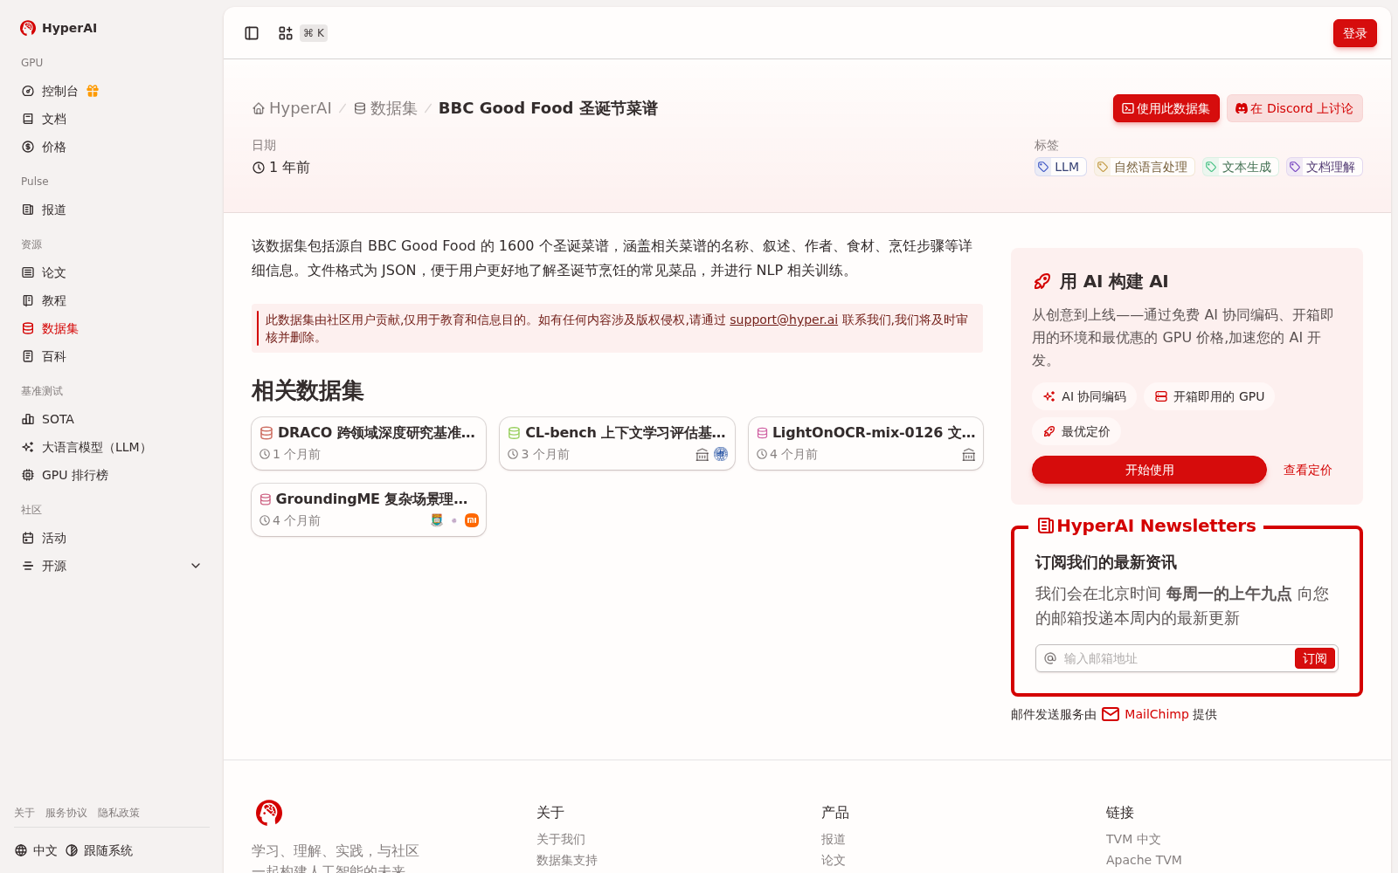Click 在 Discord 上讨论 button
Viewport: 1398px width, 873px height.
(1294, 108)
